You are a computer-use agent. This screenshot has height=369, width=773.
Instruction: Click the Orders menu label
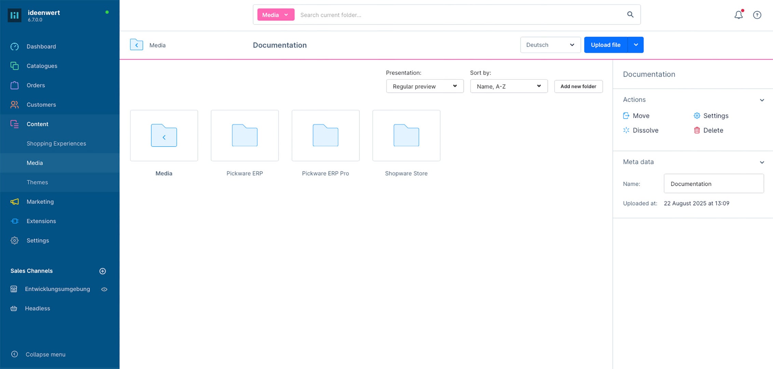(36, 85)
